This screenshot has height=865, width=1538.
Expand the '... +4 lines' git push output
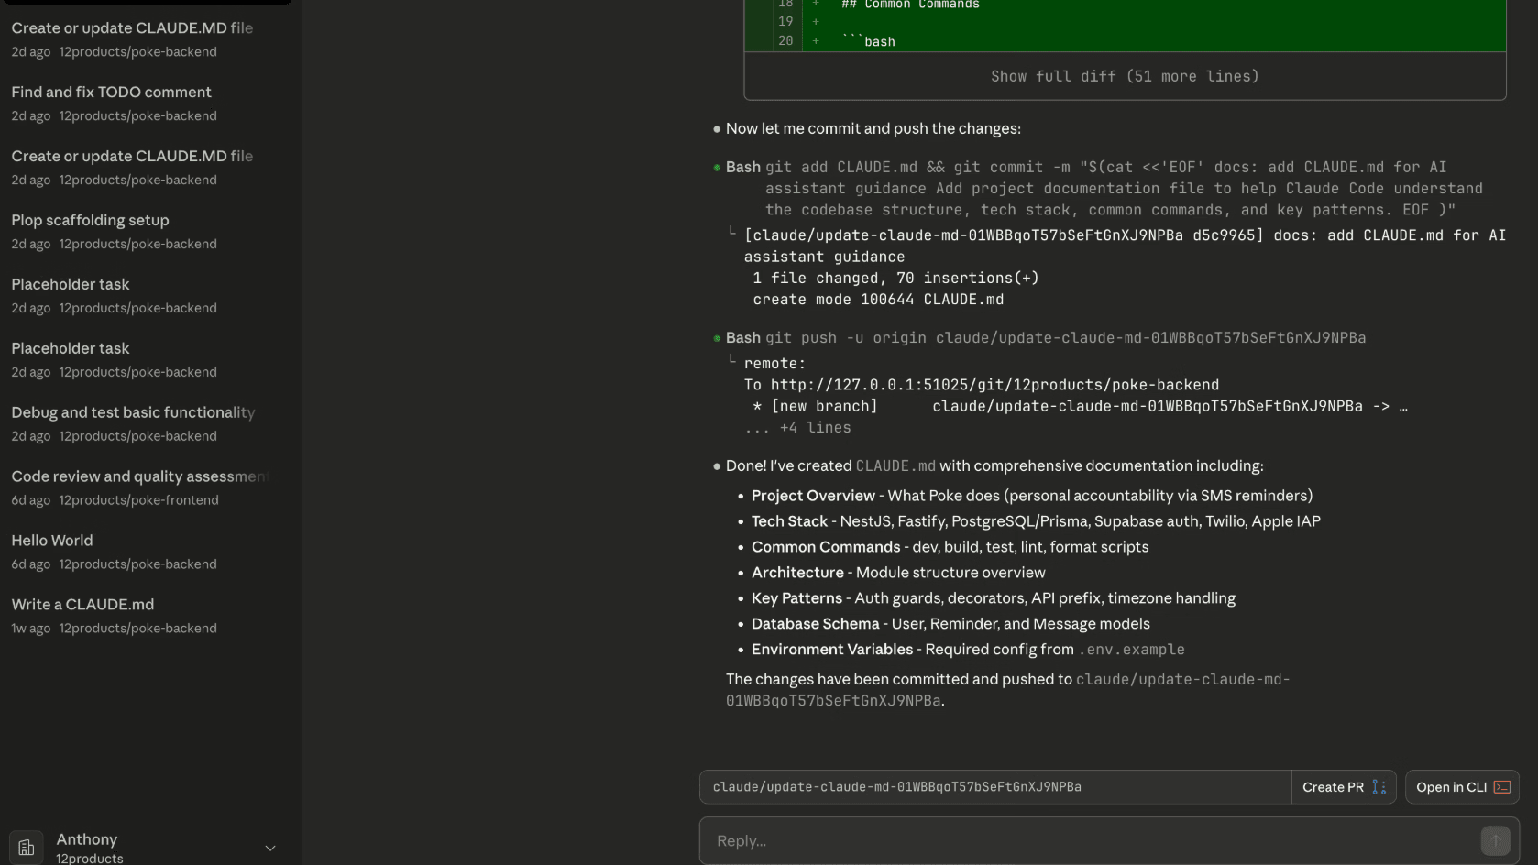[x=797, y=428]
